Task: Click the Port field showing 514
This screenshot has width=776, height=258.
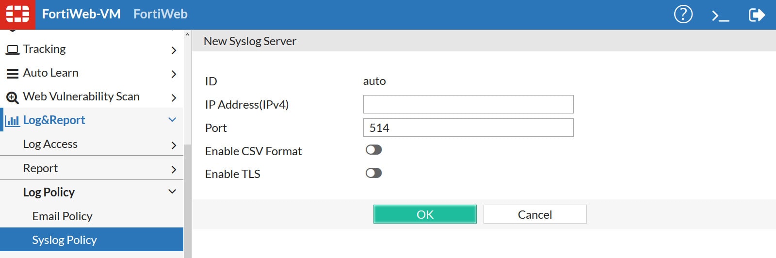Action: 468,128
